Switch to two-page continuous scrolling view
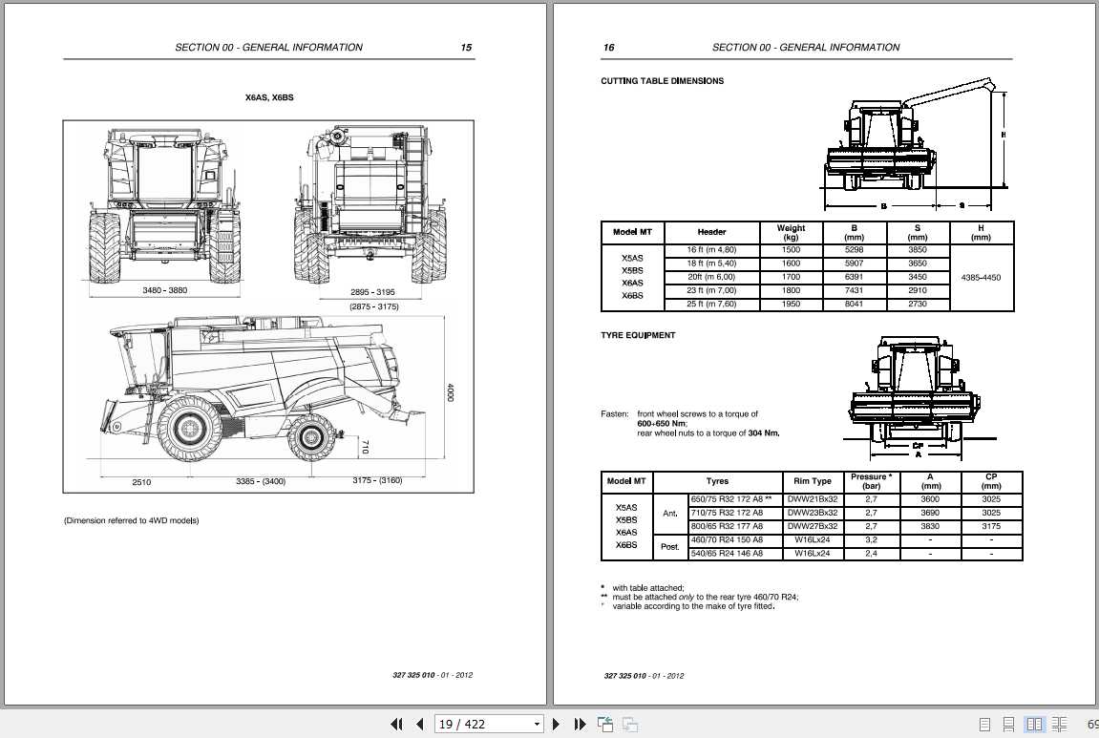 coord(1061,724)
